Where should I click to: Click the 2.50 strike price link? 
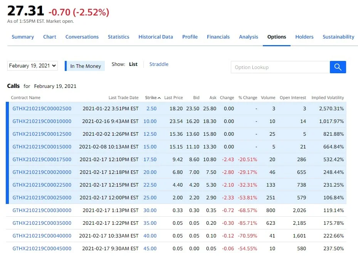151,108
